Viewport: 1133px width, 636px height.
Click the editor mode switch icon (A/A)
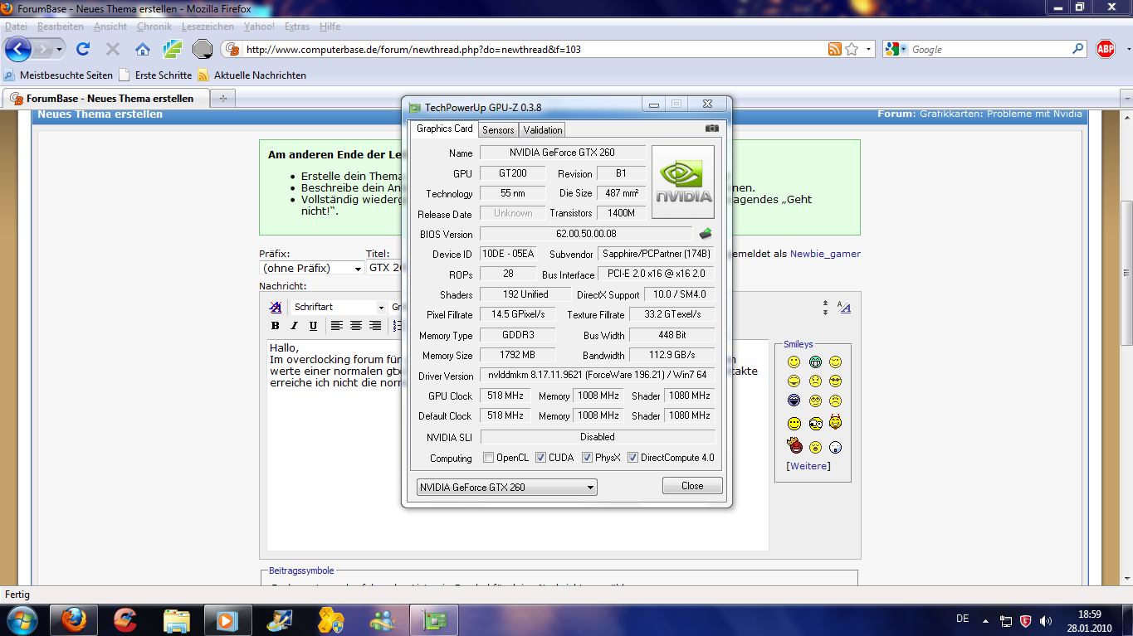pos(844,308)
